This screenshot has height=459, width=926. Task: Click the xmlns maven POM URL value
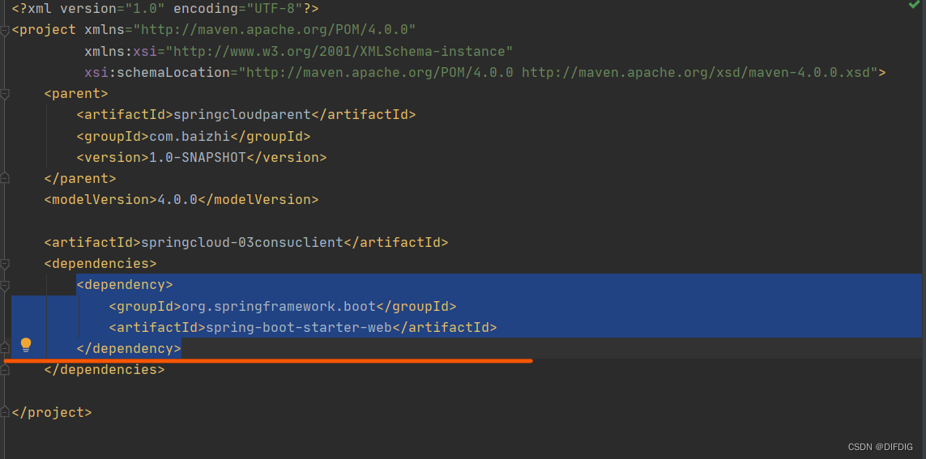(x=275, y=29)
